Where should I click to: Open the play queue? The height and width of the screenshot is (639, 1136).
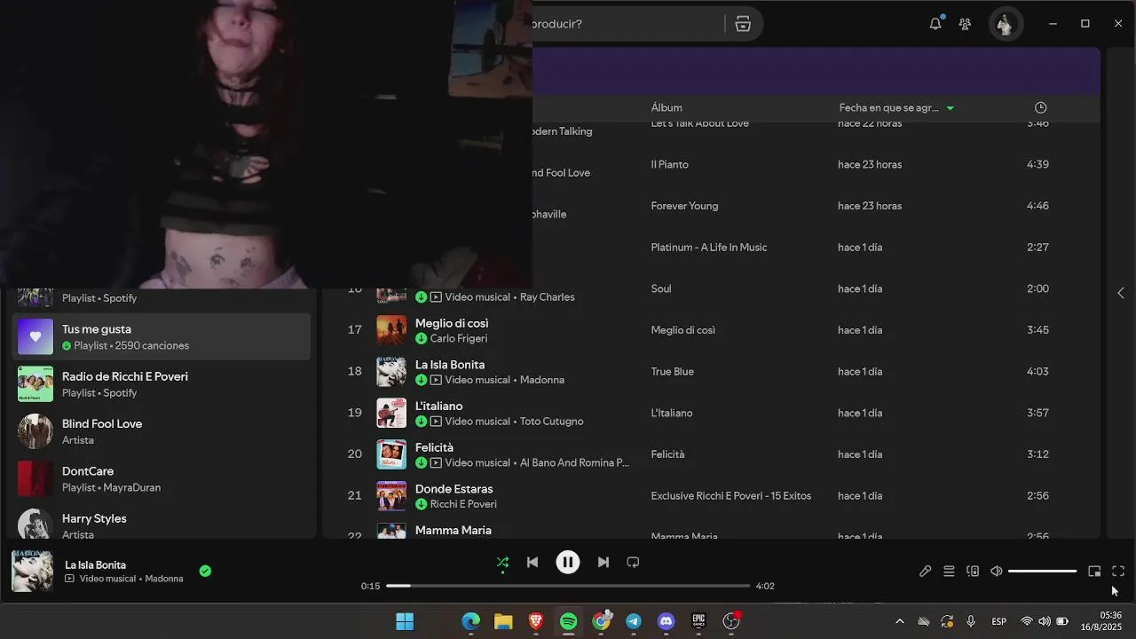[x=949, y=572]
